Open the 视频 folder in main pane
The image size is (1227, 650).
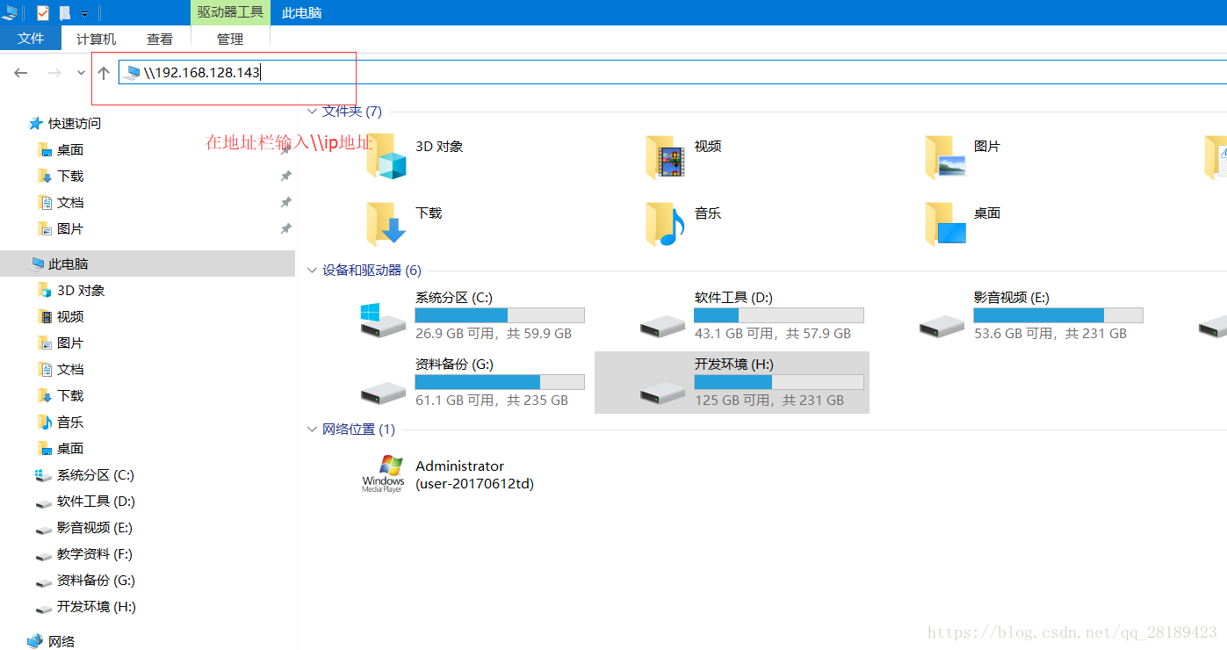click(x=666, y=158)
